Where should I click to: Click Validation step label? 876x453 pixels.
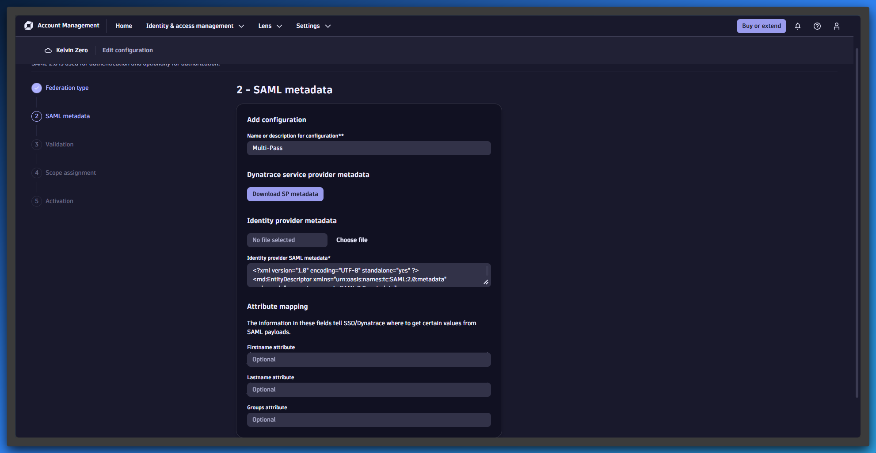59,145
